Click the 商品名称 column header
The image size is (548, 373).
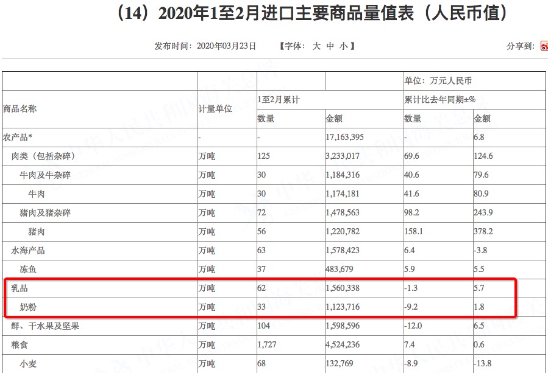(x=20, y=109)
